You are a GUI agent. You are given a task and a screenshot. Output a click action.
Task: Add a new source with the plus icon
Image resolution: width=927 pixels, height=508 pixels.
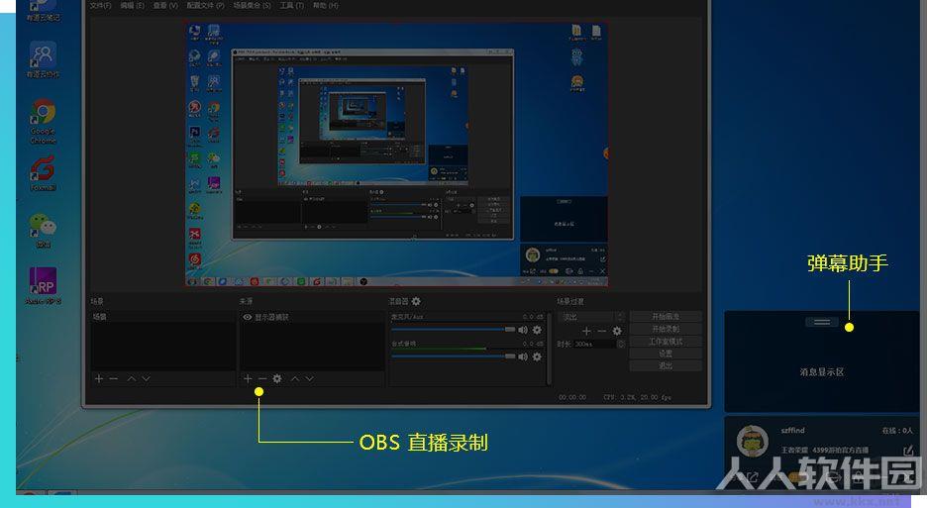[x=248, y=378]
